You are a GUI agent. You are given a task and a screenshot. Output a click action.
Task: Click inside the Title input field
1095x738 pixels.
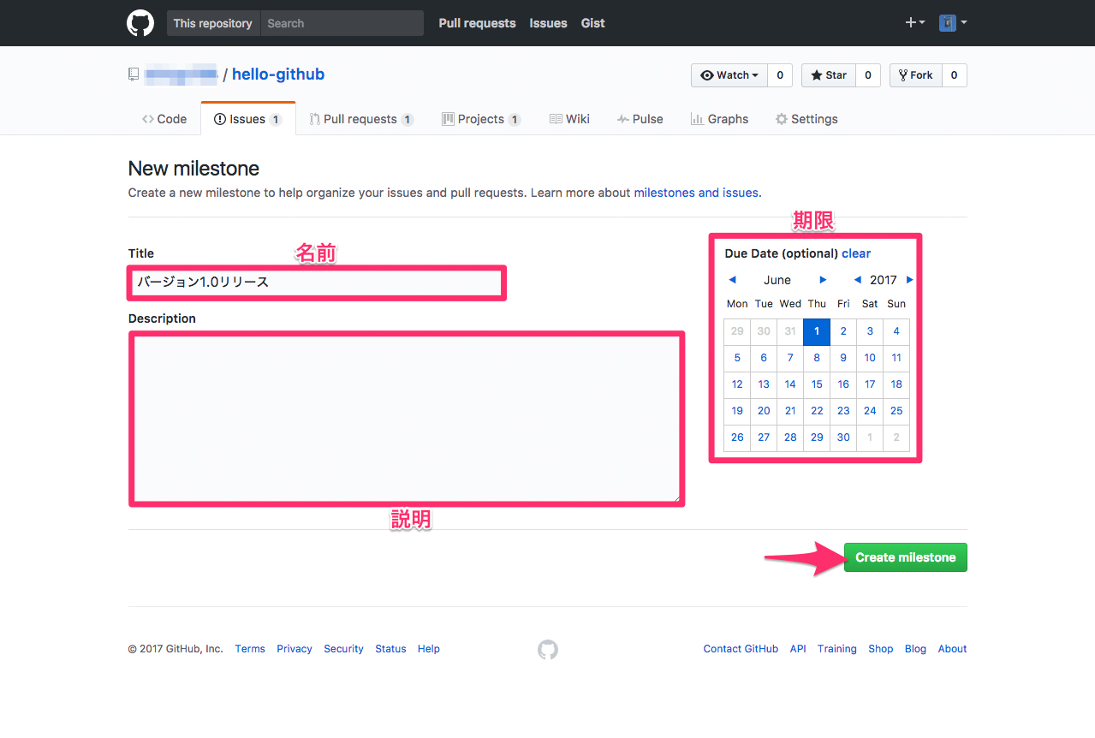coord(316,282)
